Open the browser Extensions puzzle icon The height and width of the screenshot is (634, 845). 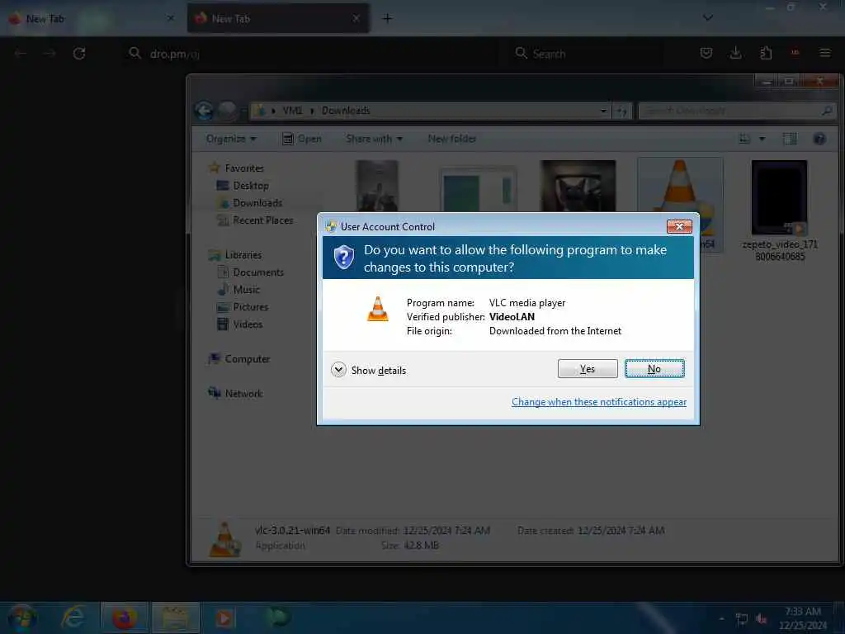(766, 53)
